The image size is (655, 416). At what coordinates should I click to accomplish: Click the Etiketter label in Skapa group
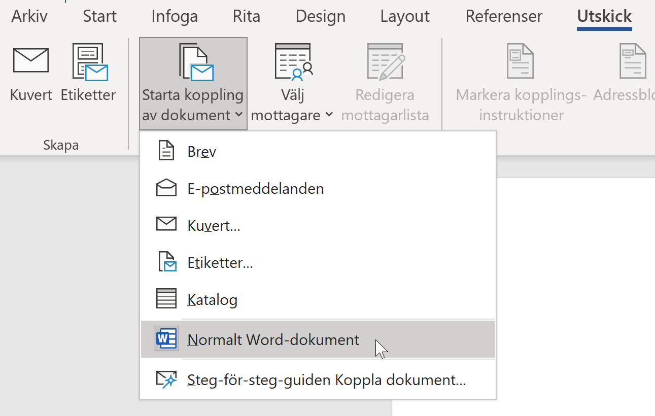(88, 95)
